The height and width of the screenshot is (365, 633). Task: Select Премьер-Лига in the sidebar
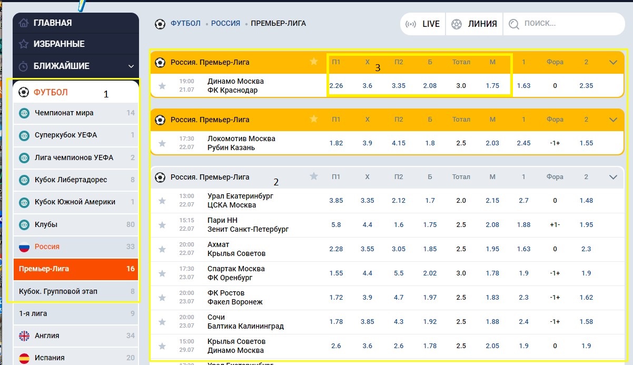(76, 269)
